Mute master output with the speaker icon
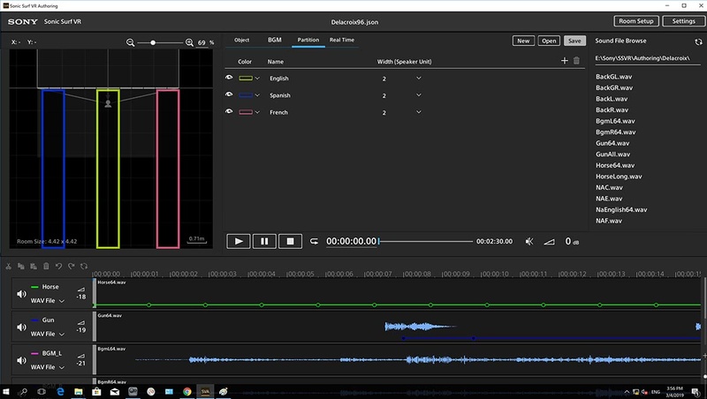 529,241
